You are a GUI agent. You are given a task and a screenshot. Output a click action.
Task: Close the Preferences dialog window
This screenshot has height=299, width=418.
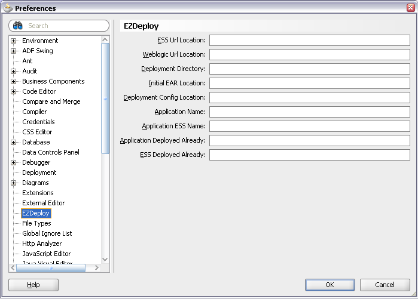point(409,8)
